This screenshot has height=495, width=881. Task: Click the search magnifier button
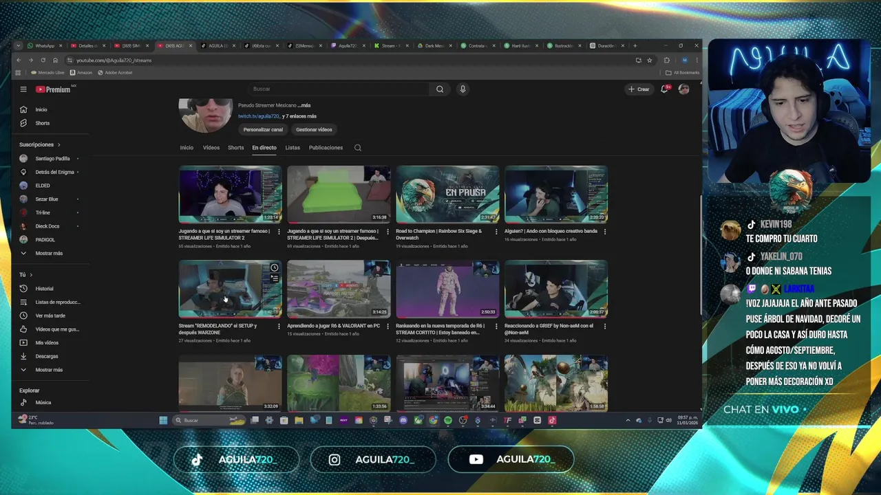(440, 89)
